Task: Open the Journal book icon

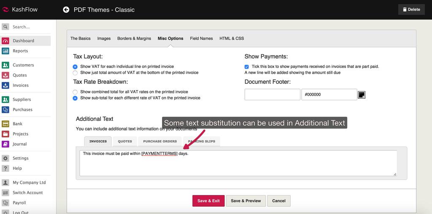Action: [x=5, y=144]
